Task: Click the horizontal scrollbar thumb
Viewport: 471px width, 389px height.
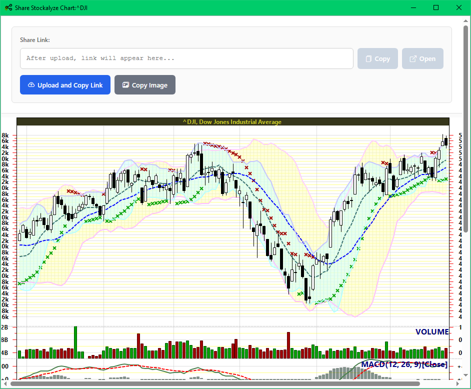Action: pyautogui.click(x=215, y=383)
